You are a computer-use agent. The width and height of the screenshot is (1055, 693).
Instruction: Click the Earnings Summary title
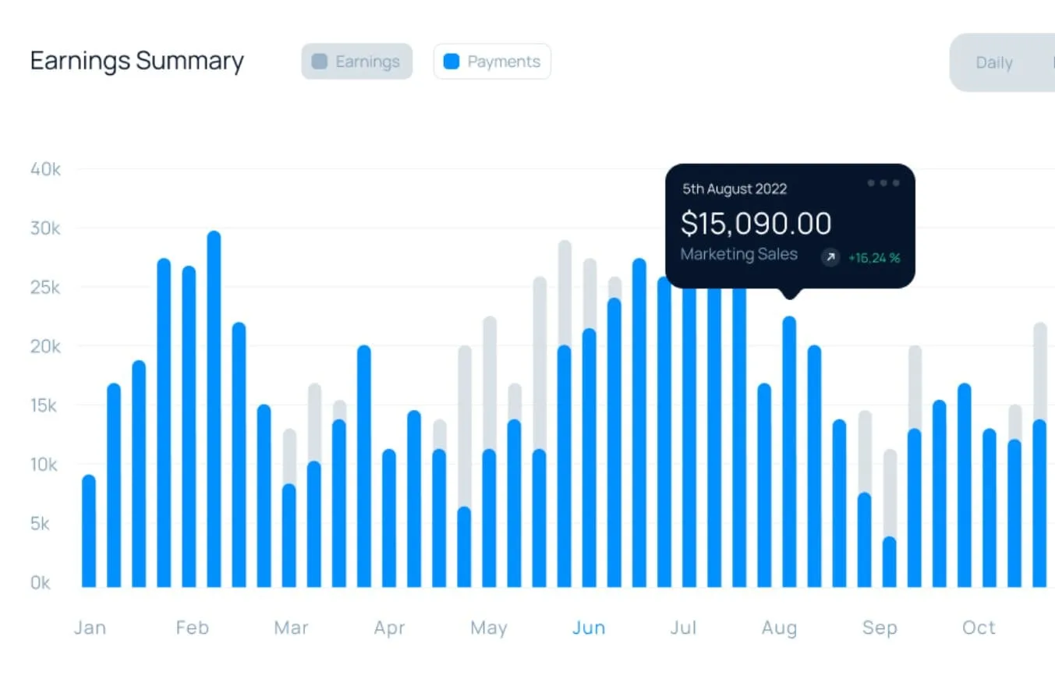pyautogui.click(x=137, y=61)
